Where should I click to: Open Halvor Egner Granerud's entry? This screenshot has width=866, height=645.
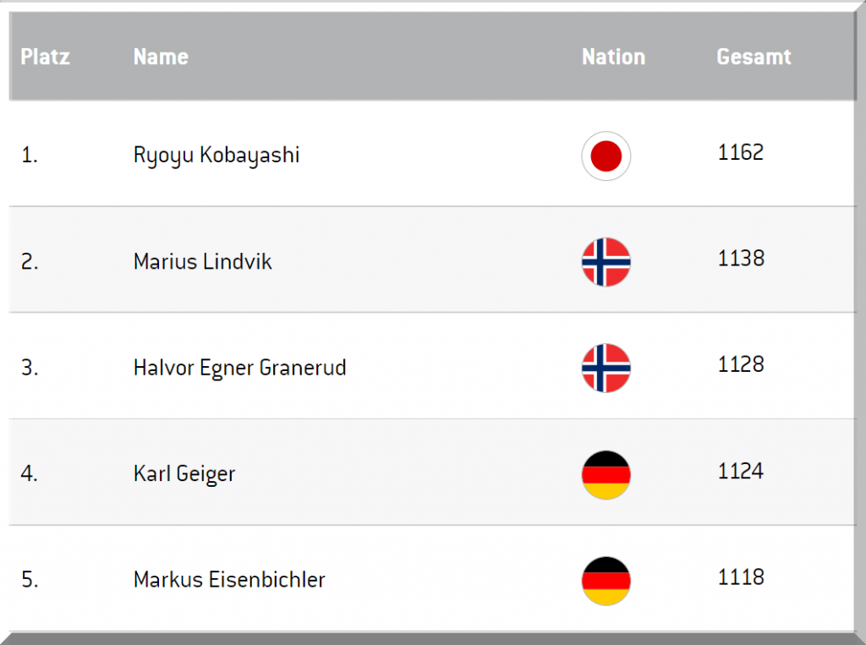coord(239,369)
